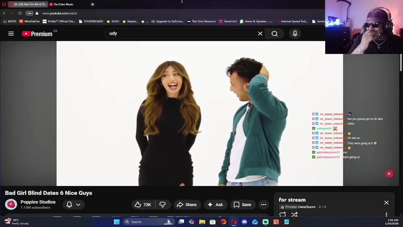Open the SHHH bookmark
The width and height of the screenshot is (403, 227).
[113, 21]
